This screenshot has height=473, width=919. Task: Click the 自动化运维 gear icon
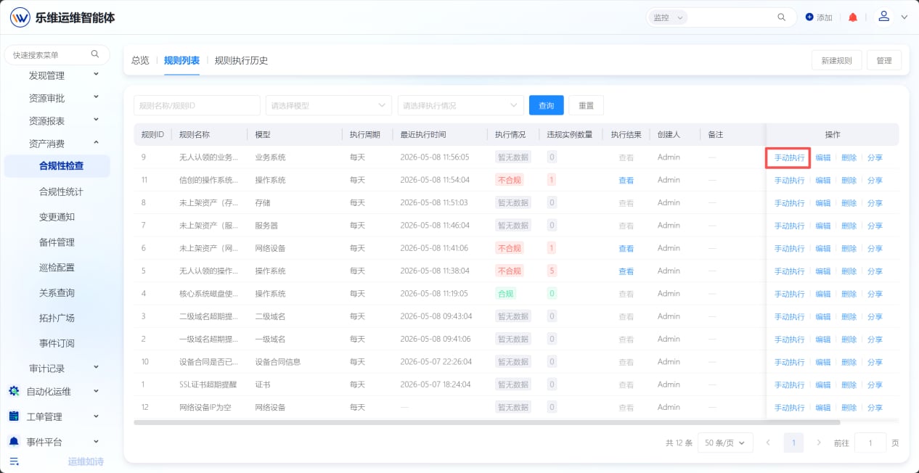coord(14,391)
